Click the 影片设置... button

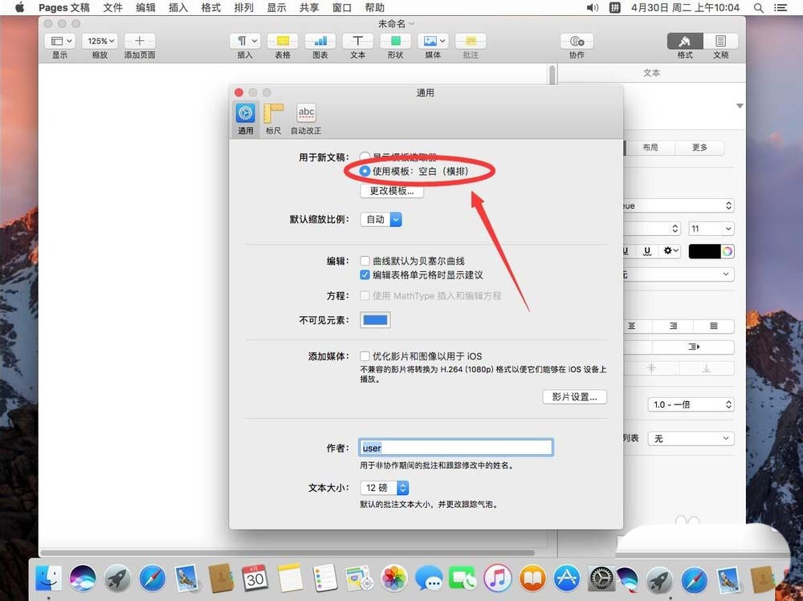(574, 396)
